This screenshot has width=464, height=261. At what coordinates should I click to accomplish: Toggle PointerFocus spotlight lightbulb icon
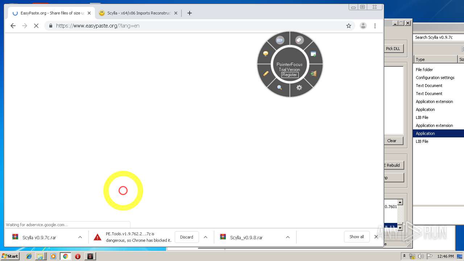(266, 54)
